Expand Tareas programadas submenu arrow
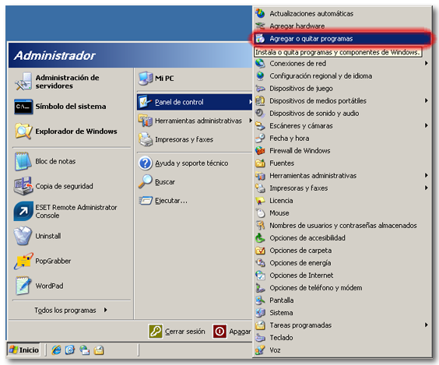The width and height of the screenshot is (439, 365). click(x=426, y=325)
